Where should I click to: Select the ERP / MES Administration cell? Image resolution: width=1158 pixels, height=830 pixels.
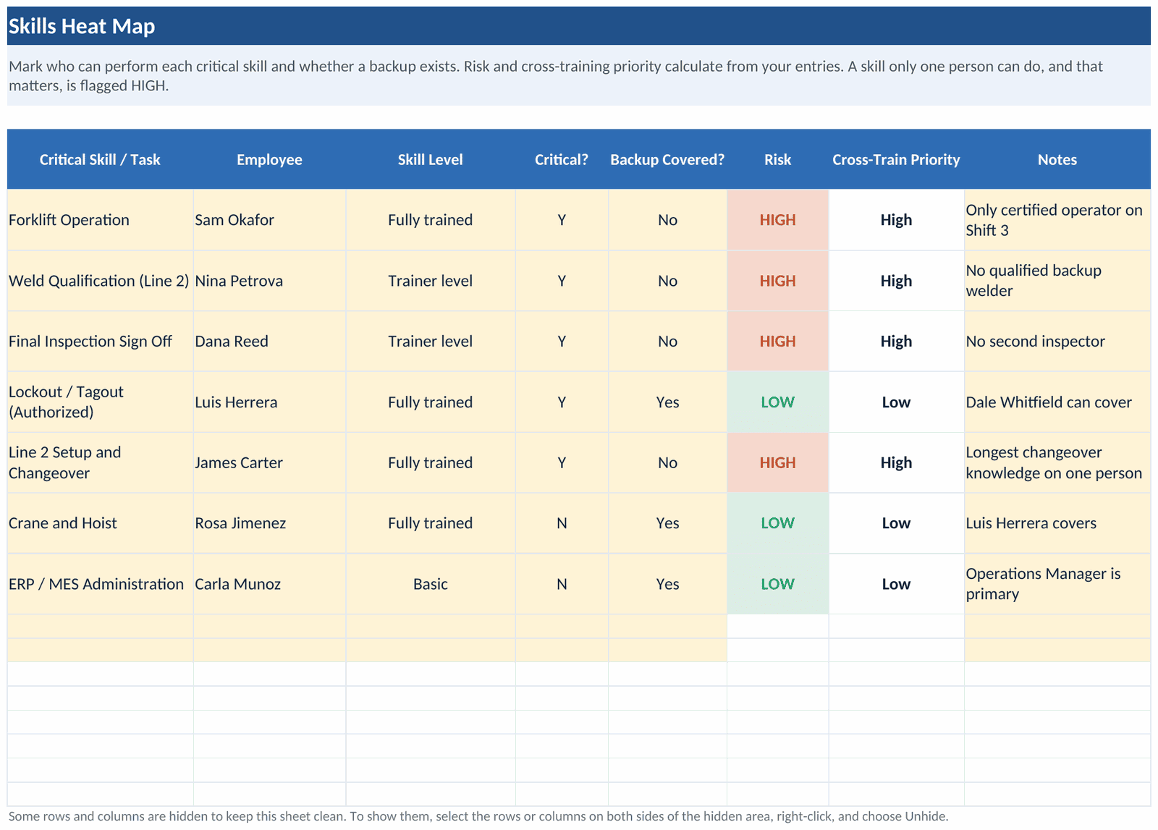click(100, 584)
